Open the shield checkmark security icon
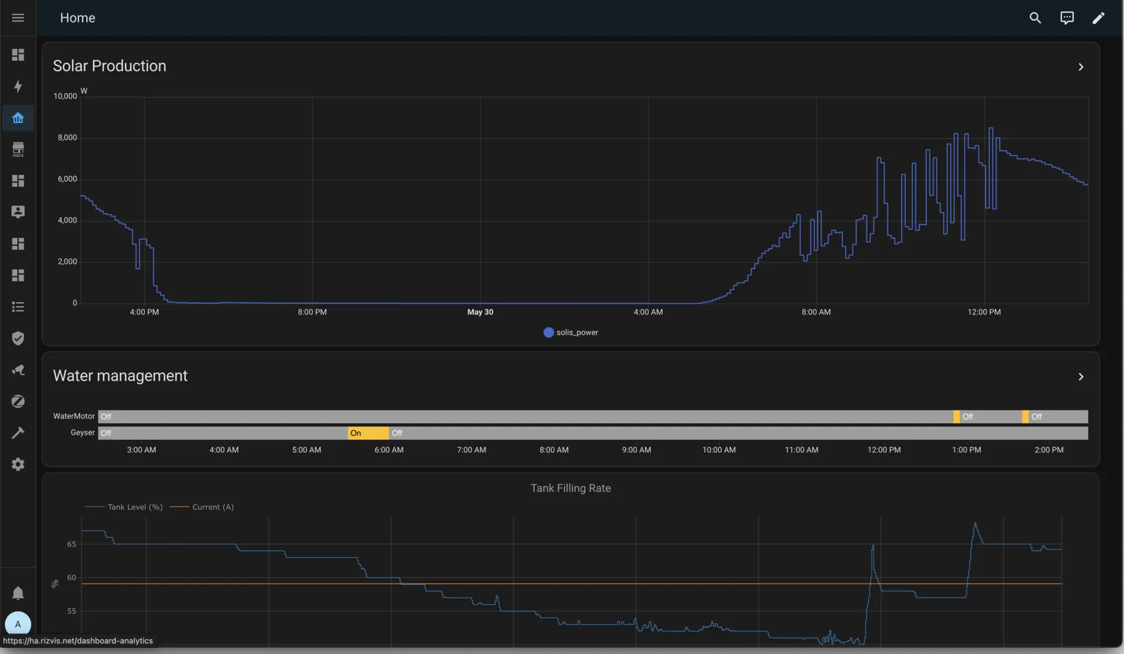The width and height of the screenshot is (1124, 654). 18,338
